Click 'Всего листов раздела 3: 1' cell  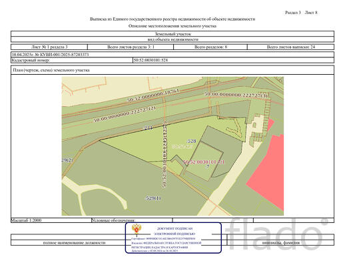tap(131, 47)
